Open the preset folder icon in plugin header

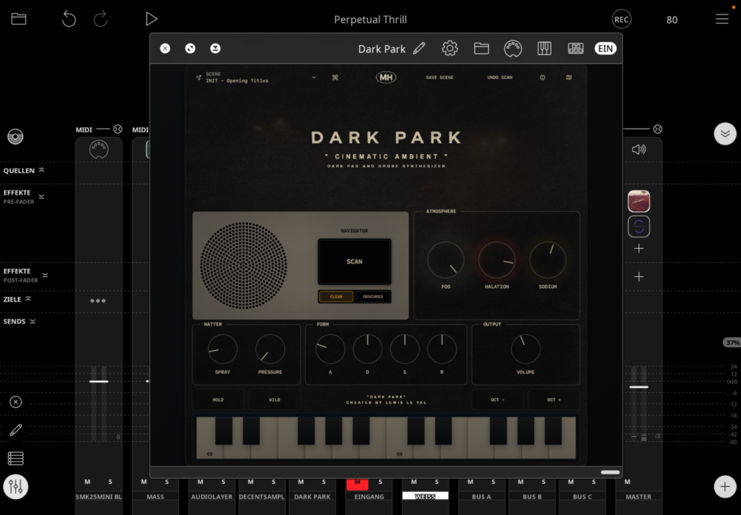click(481, 48)
